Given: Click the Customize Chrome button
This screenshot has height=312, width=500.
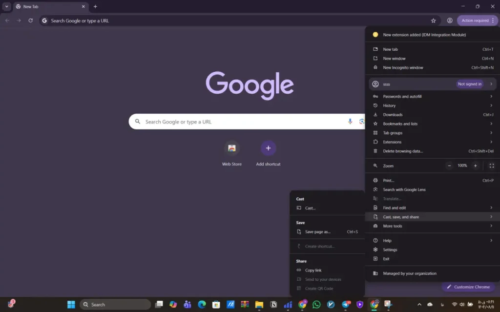Looking at the screenshot, I should 468,287.
